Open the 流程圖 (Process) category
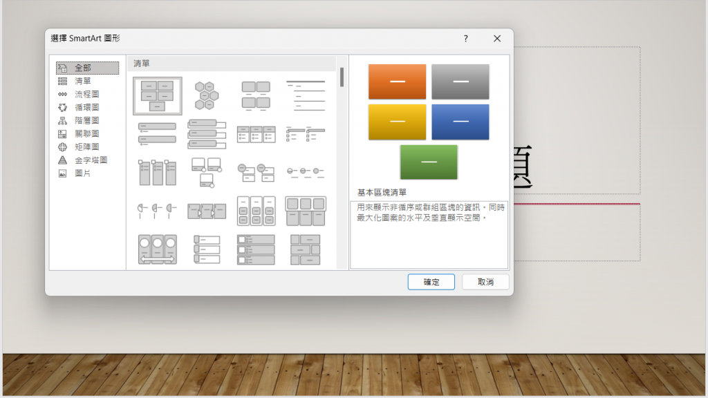This screenshot has height=398, width=708. [87, 94]
